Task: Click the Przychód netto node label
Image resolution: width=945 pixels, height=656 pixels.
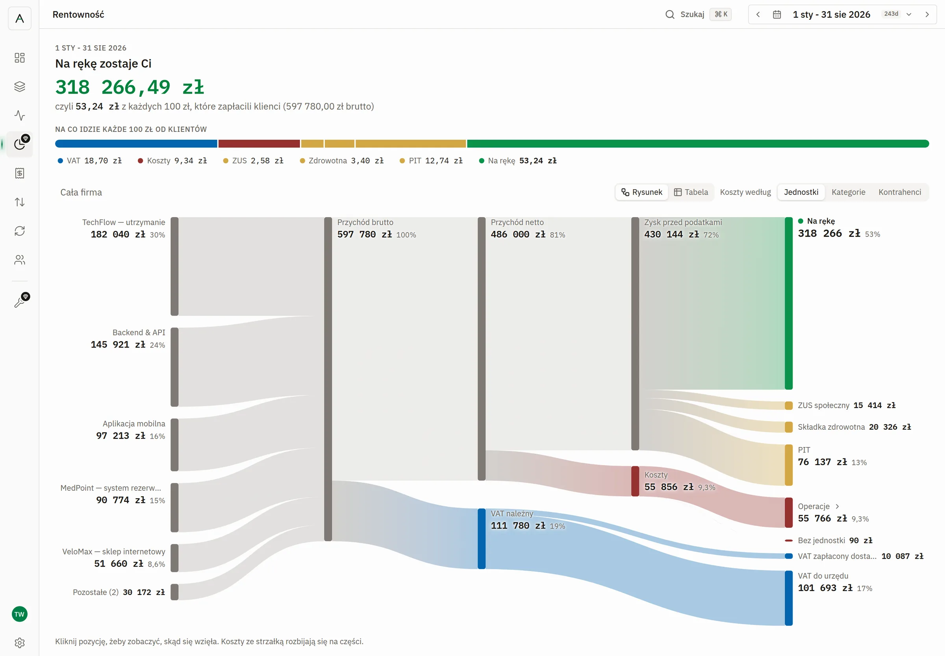Action: tap(517, 222)
